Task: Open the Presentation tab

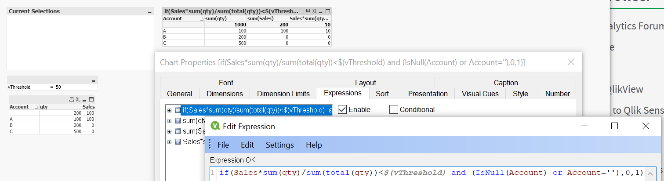Action: [428, 94]
